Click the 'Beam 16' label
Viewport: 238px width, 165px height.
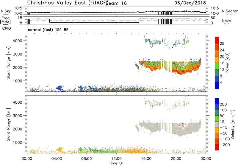point(117,3)
